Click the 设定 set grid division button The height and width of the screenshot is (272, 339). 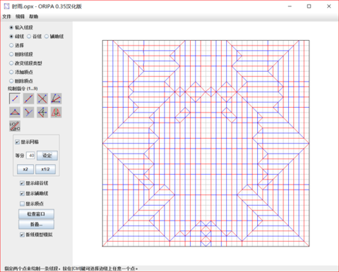47,156
